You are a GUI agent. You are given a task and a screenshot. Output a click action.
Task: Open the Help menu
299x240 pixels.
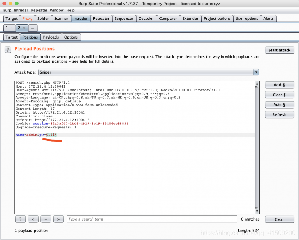click(x=70, y=10)
